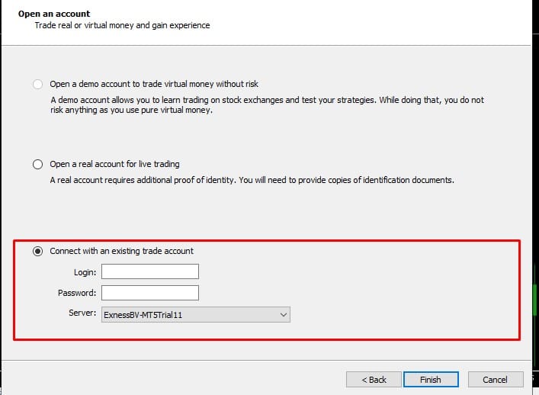
Task: Click the 'Login:' field label
Action: 85,271
